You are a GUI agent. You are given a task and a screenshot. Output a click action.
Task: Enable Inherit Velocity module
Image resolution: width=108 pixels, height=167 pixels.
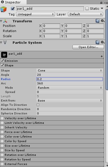point(2,127)
